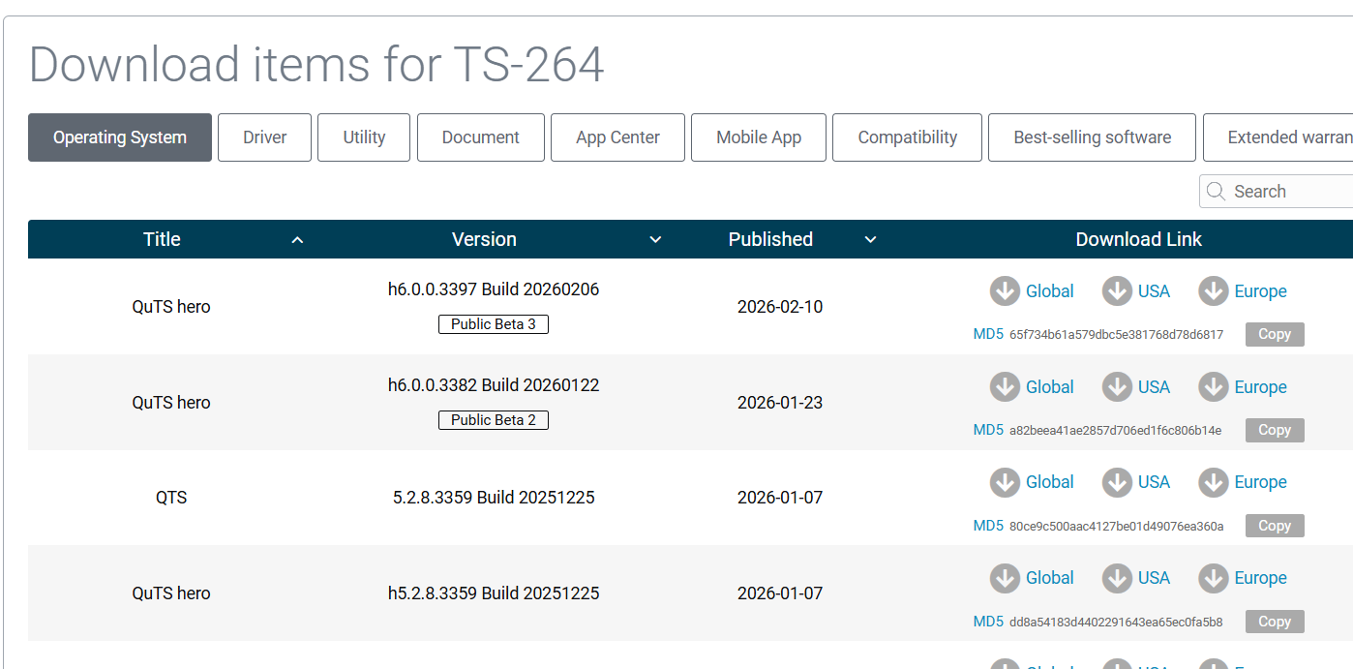Click Global download icon for QuTS hero Public Beta 3
The width and height of the screenshot is (1353, 669).
click(1005, 291)
